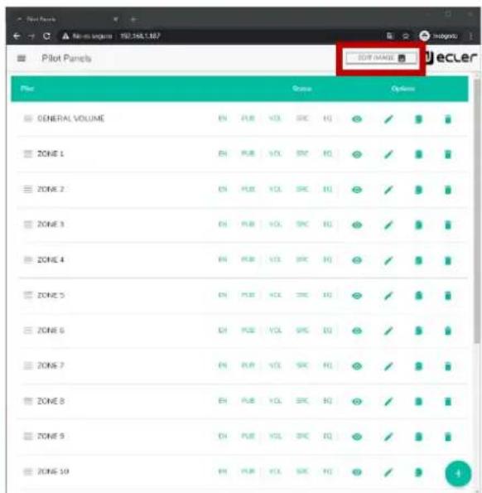Toggle visibility eye for GENERAL VOLUME

coord(357,119)
